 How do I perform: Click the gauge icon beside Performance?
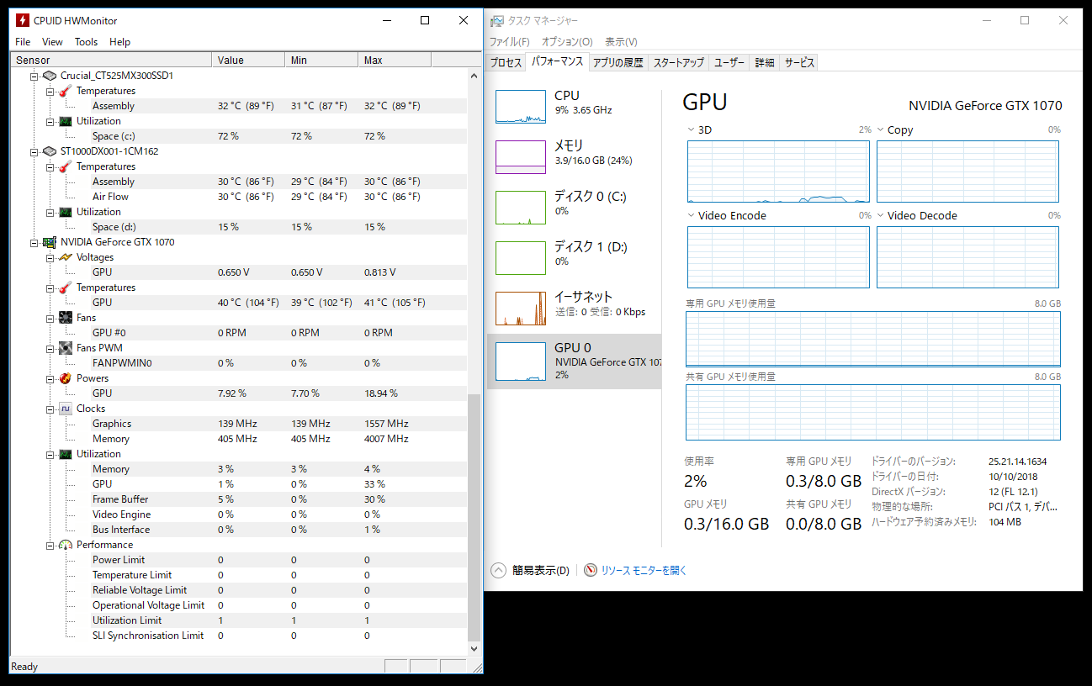pos(65,545)
